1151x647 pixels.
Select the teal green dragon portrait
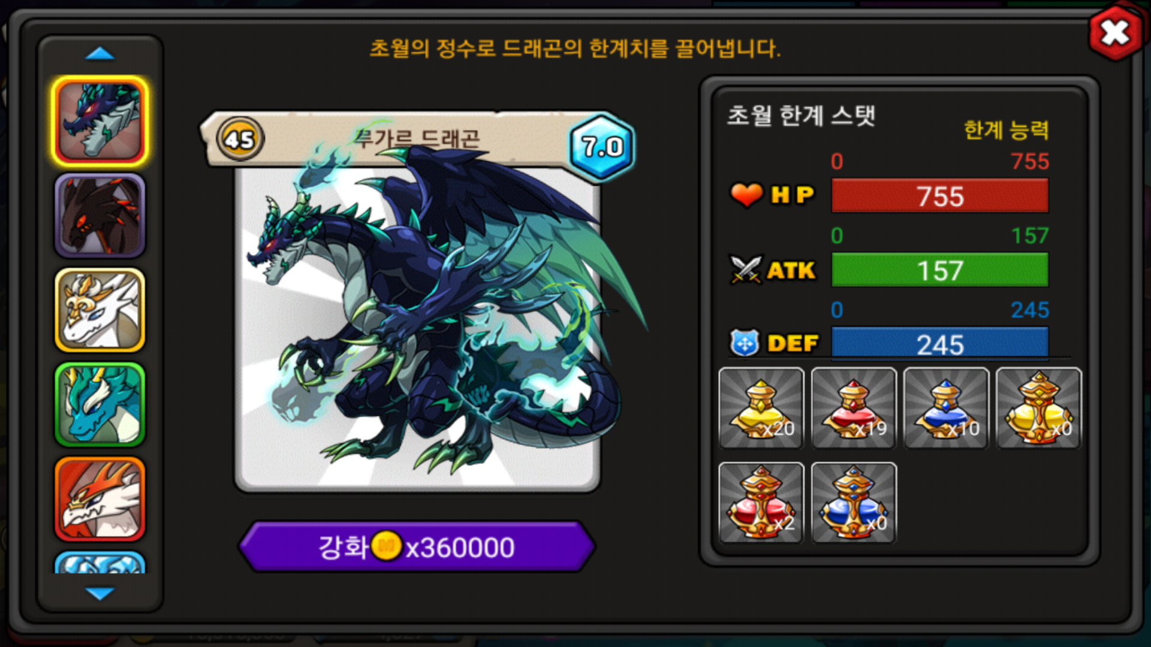[100, 404]
